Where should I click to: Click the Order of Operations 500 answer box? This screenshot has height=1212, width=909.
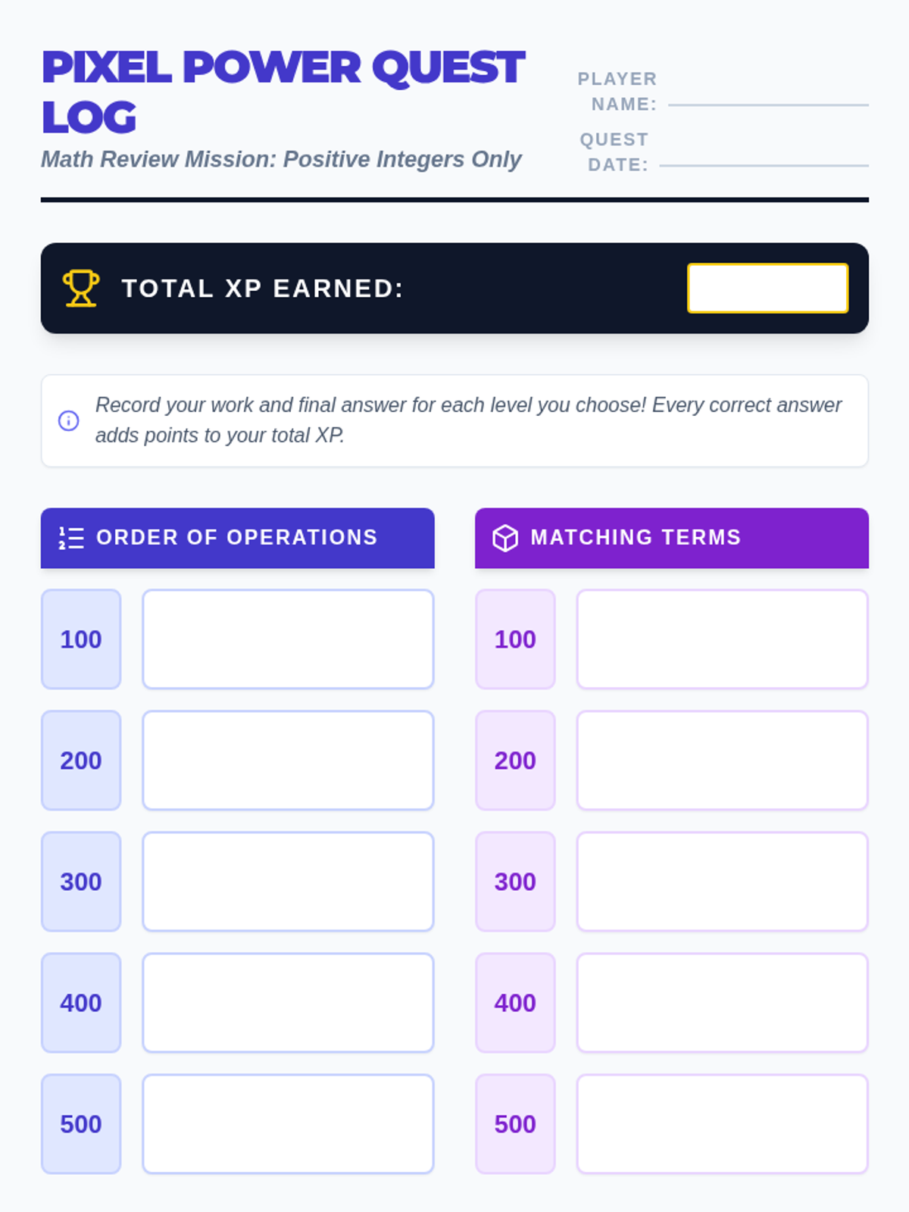tap(288, 1124)
